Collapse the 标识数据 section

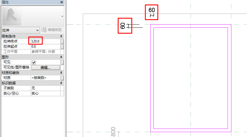click(x=61, y=83)
